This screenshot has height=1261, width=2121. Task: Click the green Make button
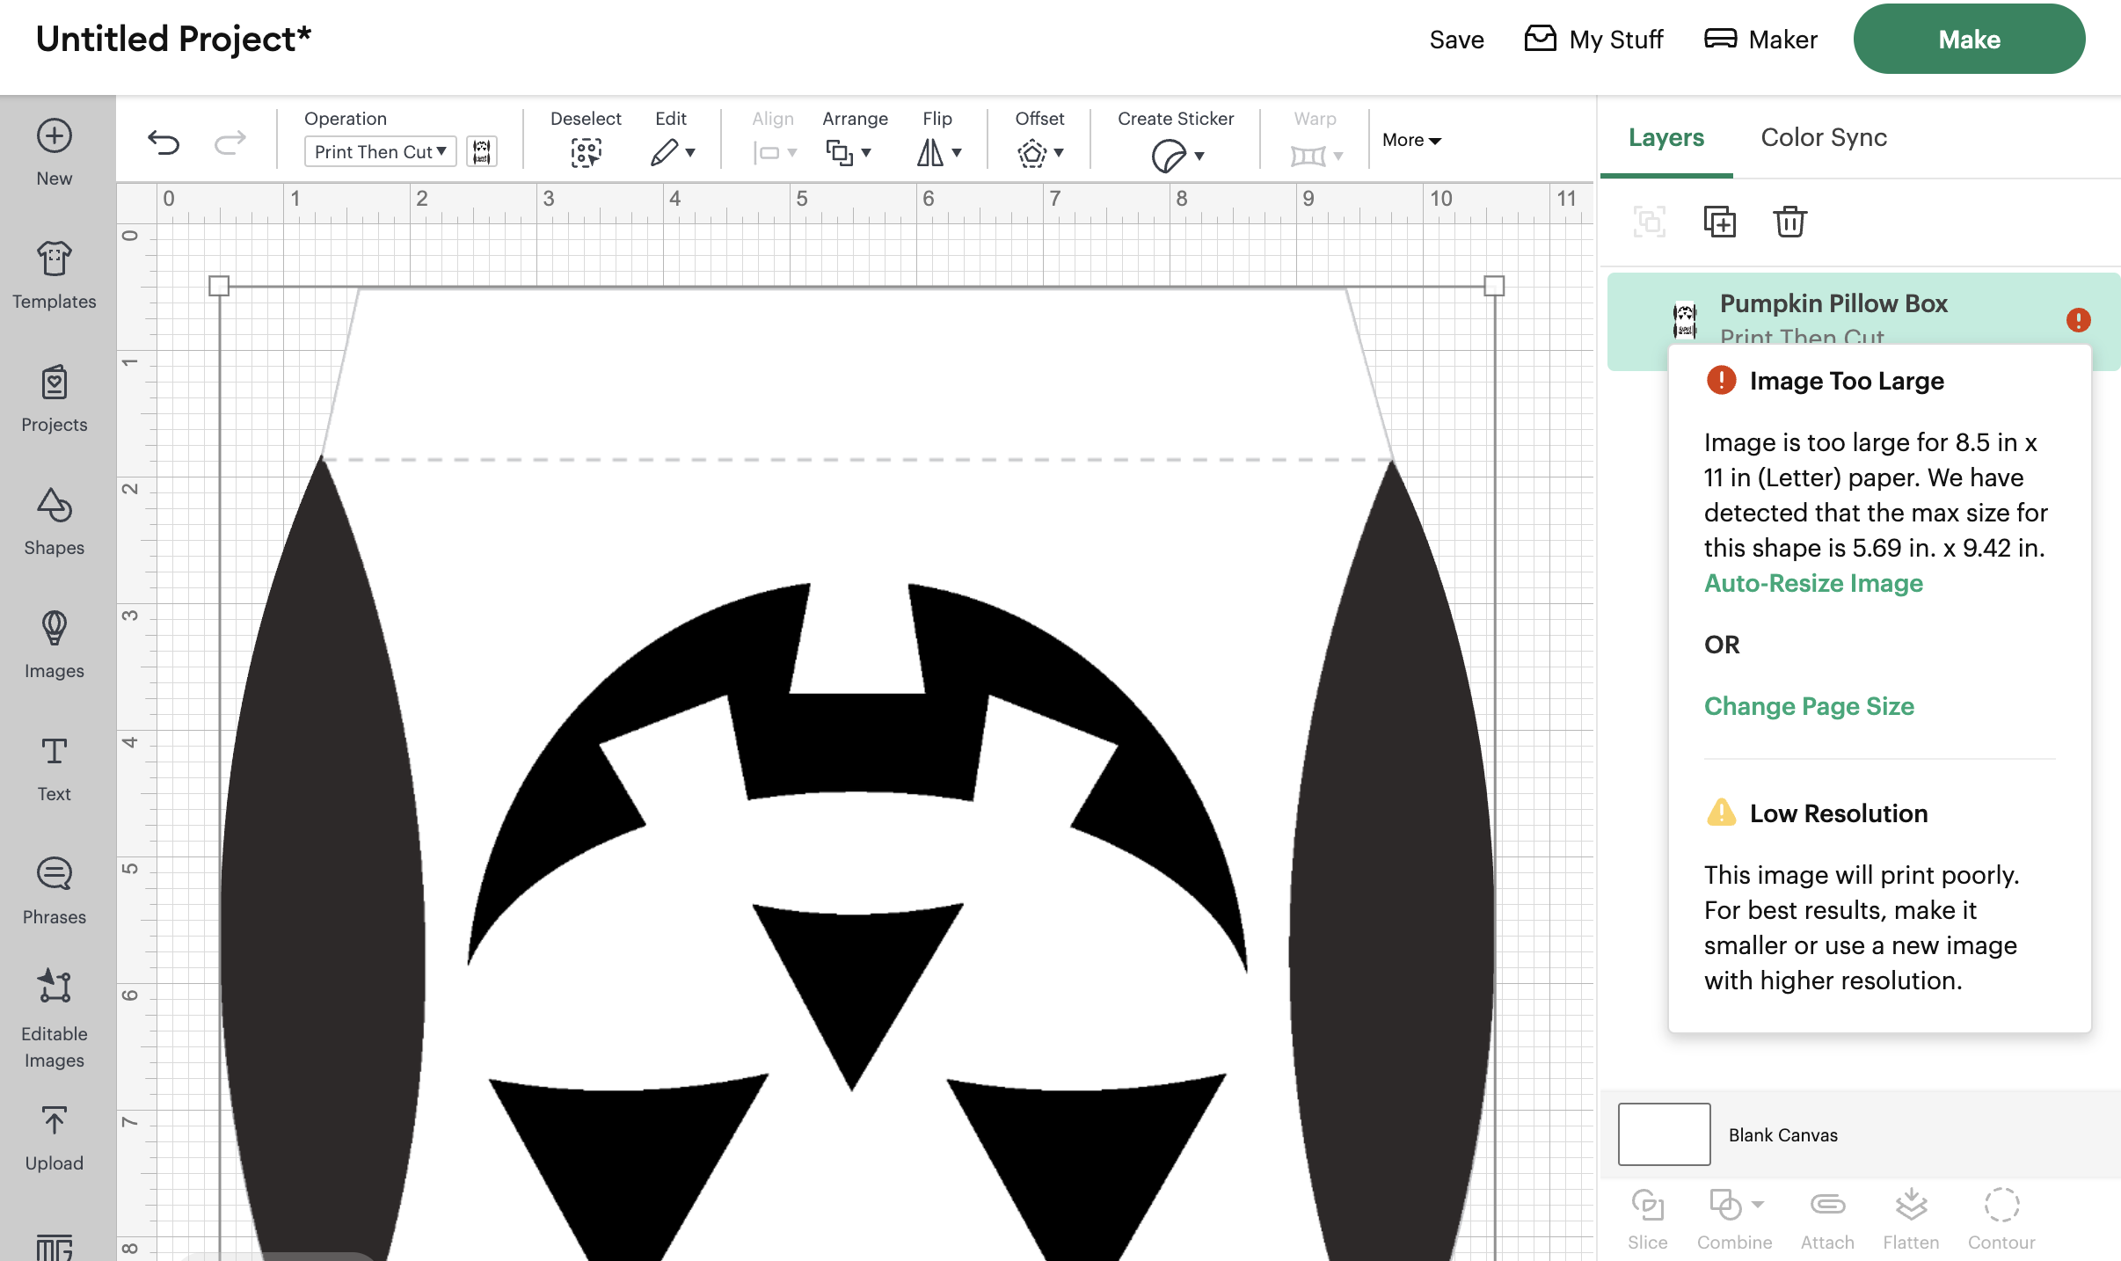click(1969, 39)
